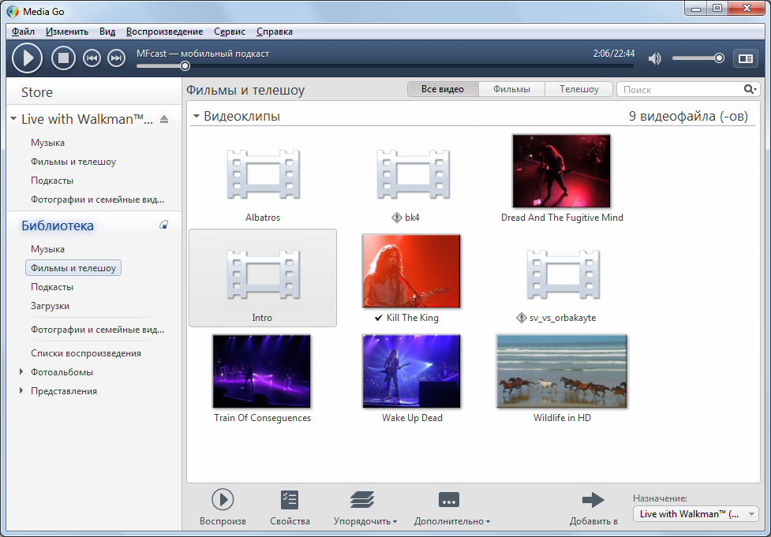Open Подкасты under Live with Walkman
Screen dimensions: 771x537
(x=52, y=181)
